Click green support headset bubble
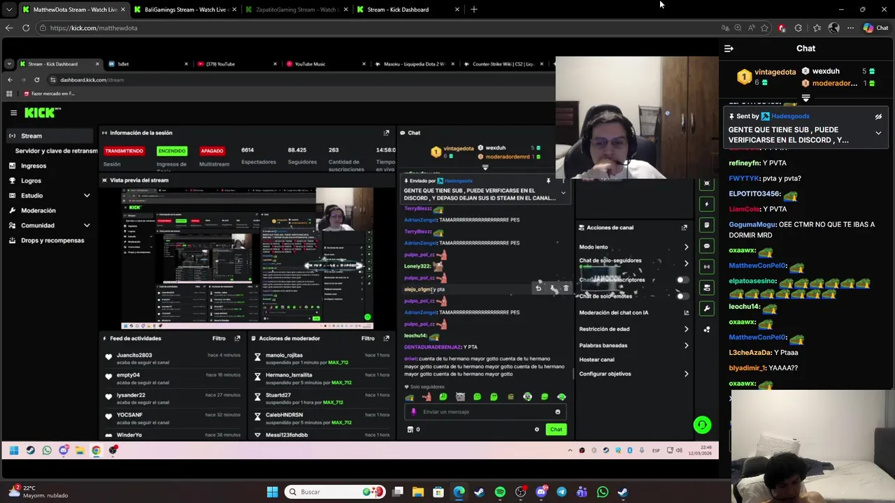The width and height of the screenshot is (895, 503). [702, 425]
